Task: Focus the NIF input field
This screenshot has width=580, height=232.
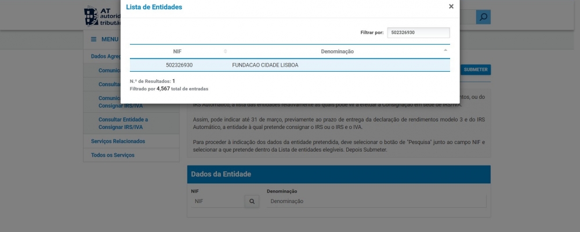Action: pos(218,201)
